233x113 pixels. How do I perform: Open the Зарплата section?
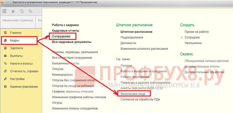pyautogui.click(x=17, y=48)
